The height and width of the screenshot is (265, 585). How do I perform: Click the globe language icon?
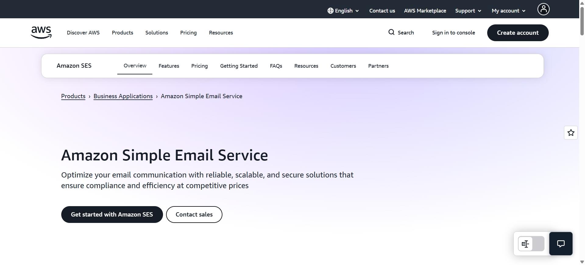(x=330, y=11)
